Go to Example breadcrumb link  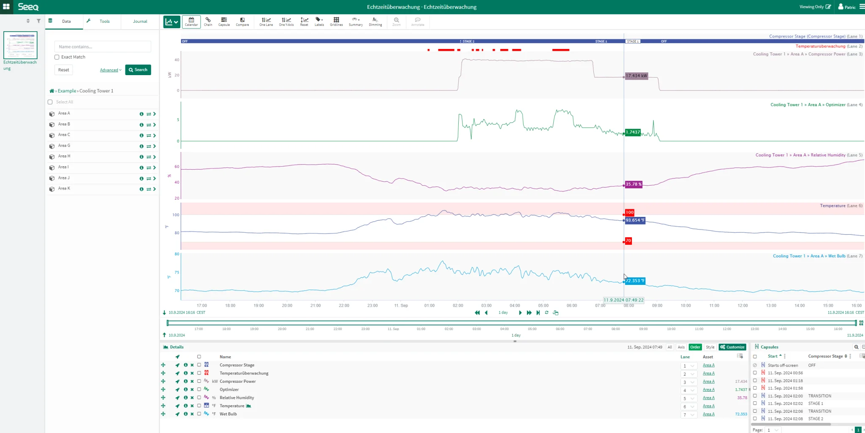pos(67,91)
